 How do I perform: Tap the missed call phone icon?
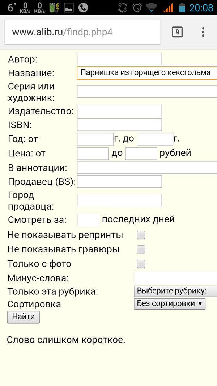click(83, 7)
